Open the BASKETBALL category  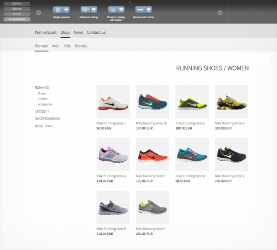click(x=44, y=126)
